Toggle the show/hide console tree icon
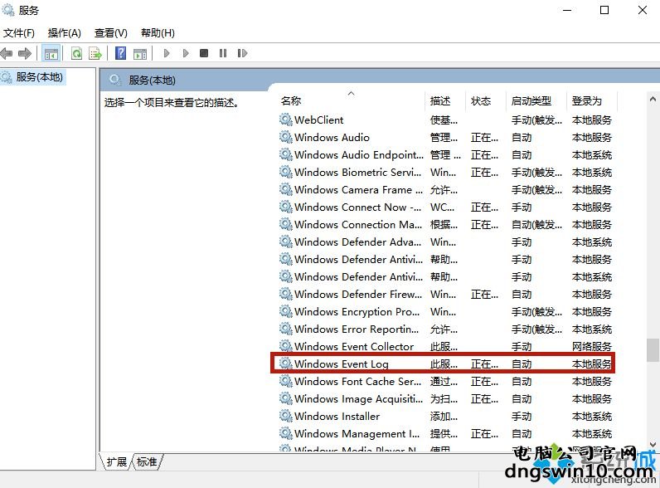Image resolution: width=660 pixels, height=488 pixels. click(x=51, y=53)
